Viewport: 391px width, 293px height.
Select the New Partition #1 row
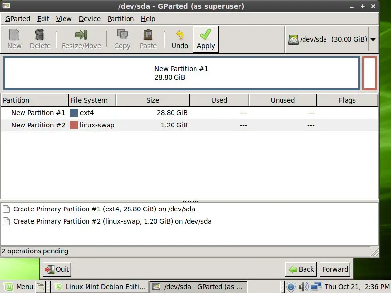click(x=190, y=113)
